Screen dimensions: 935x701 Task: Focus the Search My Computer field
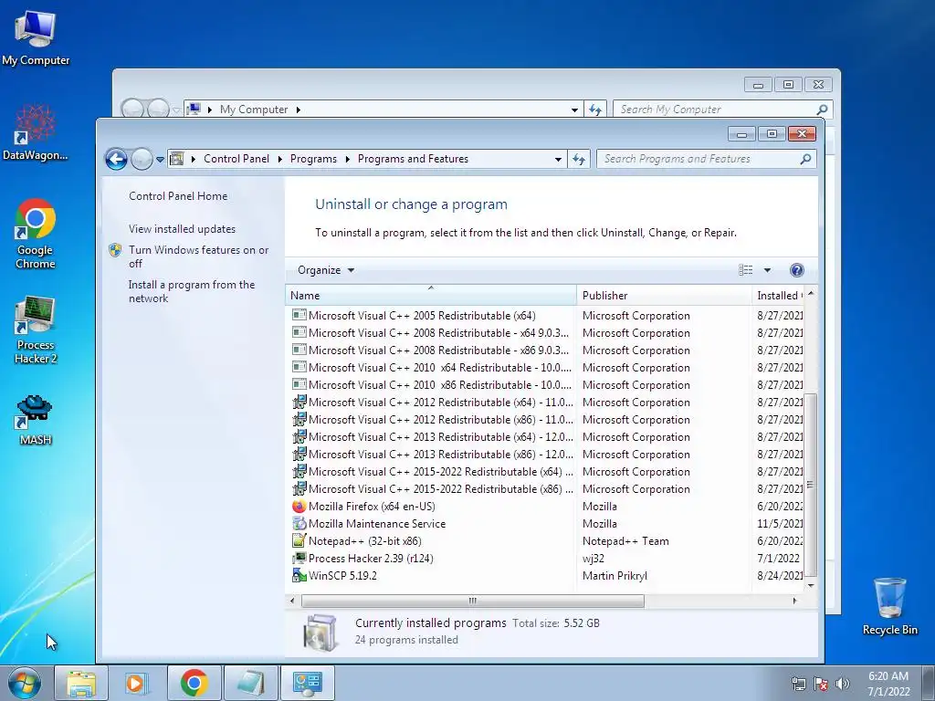click(x=716, y=110)
